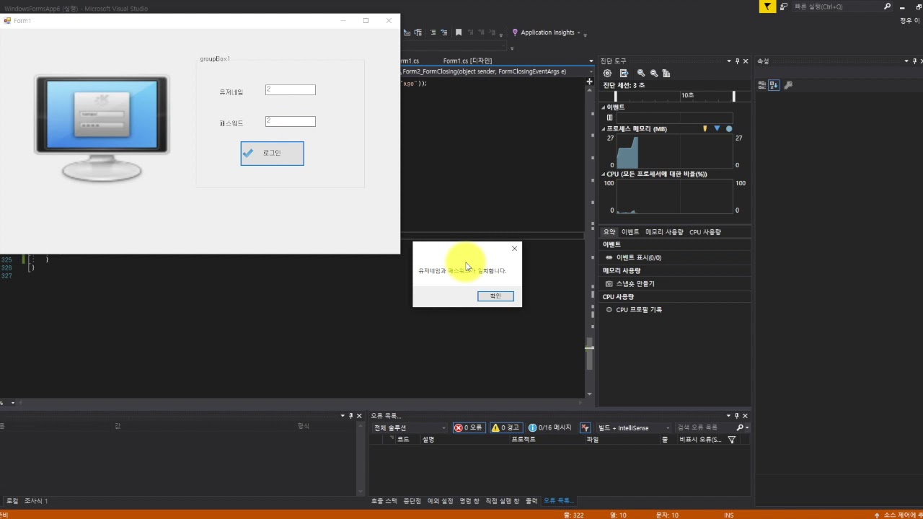923x519 pixels.
Task: Collapse the 이벤트 track section
Action: pos(604,107)
